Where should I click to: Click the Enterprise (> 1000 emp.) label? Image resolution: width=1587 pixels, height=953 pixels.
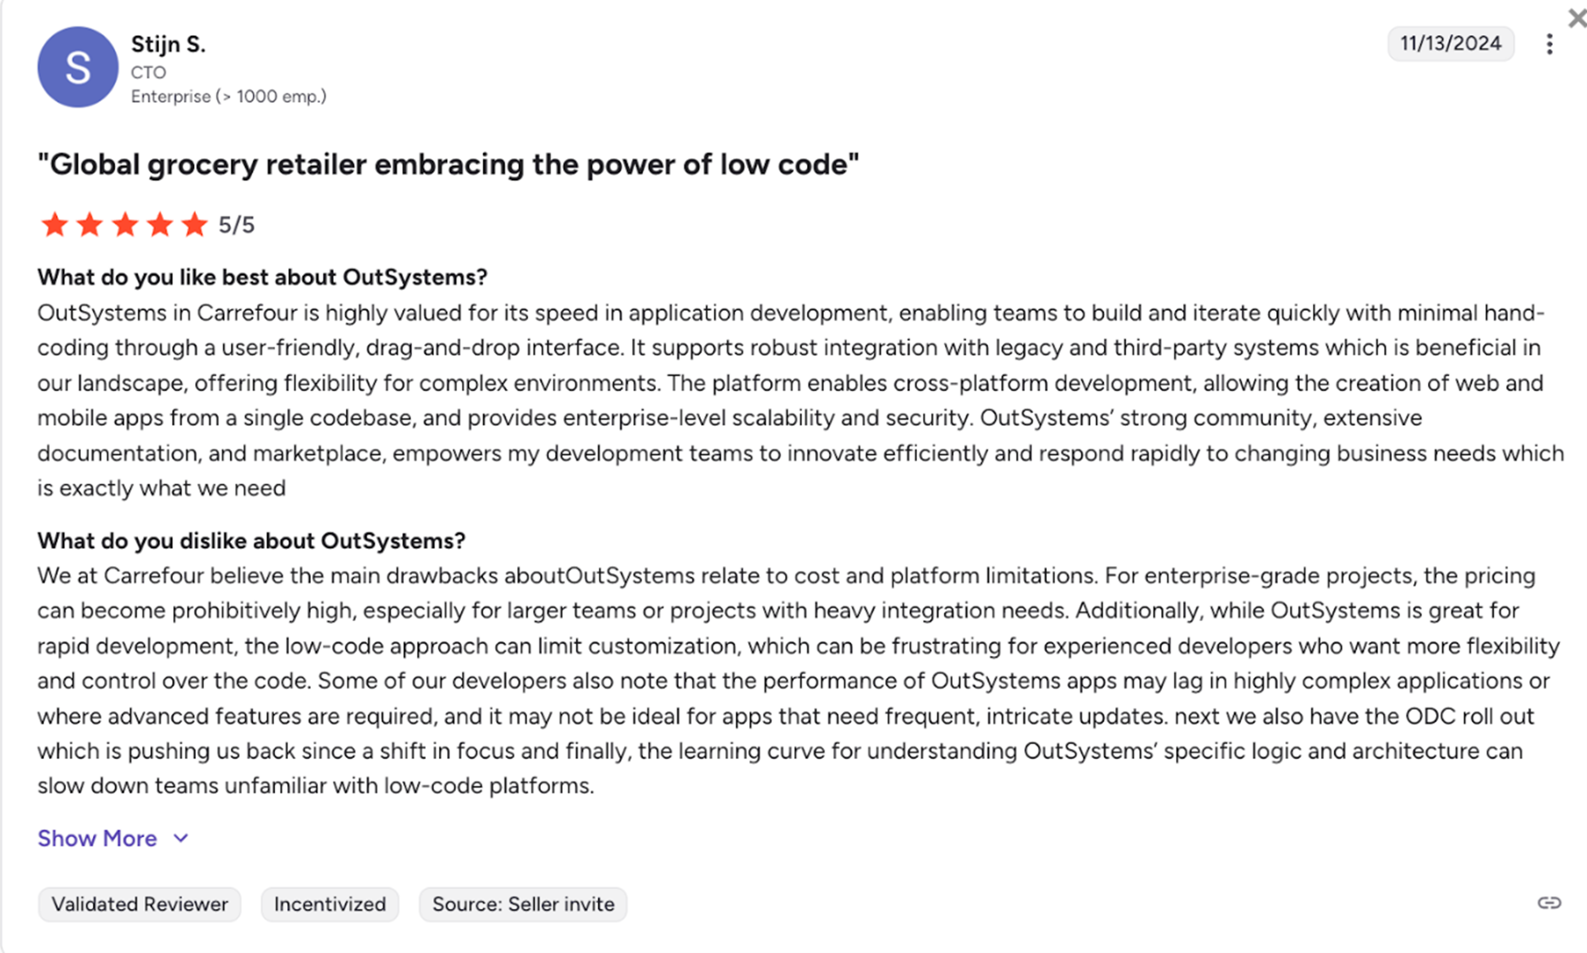(x=229, y=96)
